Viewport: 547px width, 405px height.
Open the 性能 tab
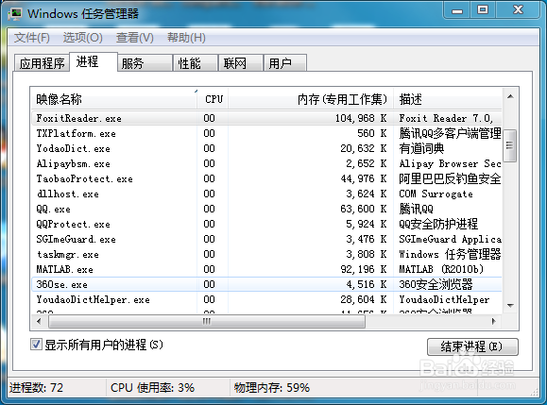coord(196,63)
